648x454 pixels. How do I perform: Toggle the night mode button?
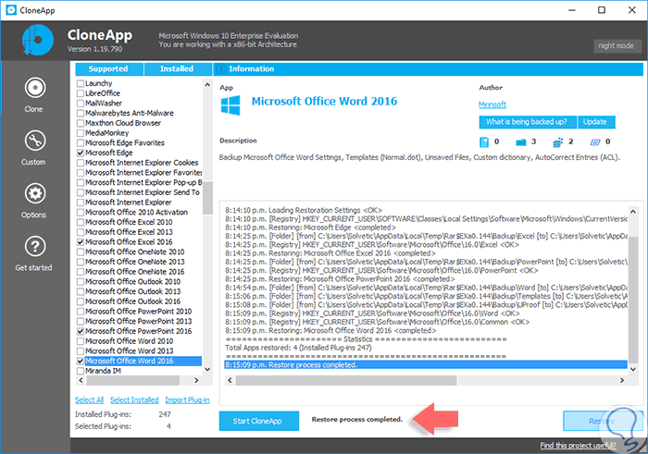[617, 46]
